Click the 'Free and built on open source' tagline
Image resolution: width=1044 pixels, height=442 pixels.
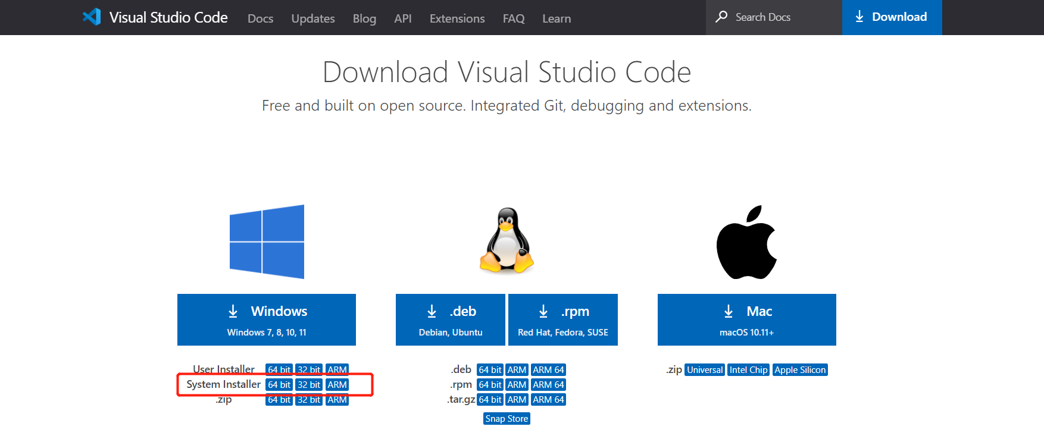click(507, 105)
